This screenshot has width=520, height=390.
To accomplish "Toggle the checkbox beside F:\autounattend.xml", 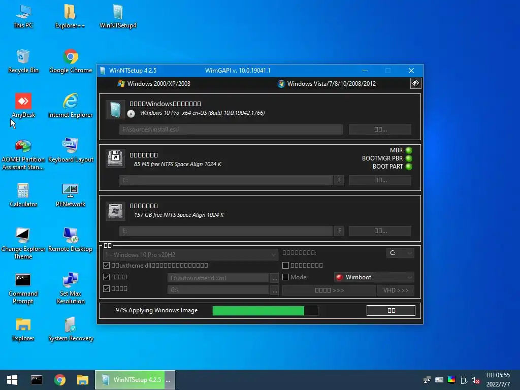I will click(107, 277).
